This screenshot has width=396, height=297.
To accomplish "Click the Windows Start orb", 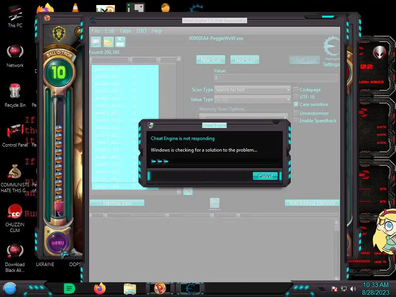I will click(10, 289).
